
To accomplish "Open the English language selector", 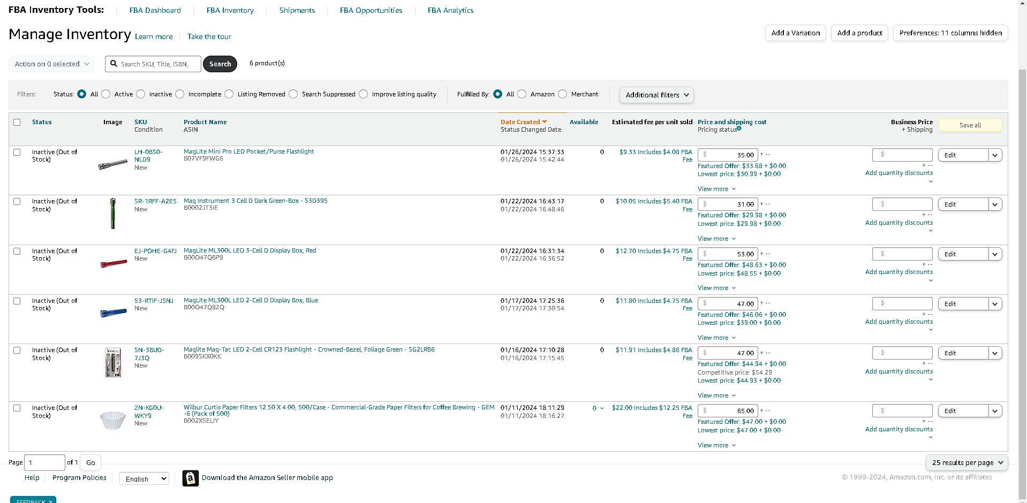I will (144, 479).
